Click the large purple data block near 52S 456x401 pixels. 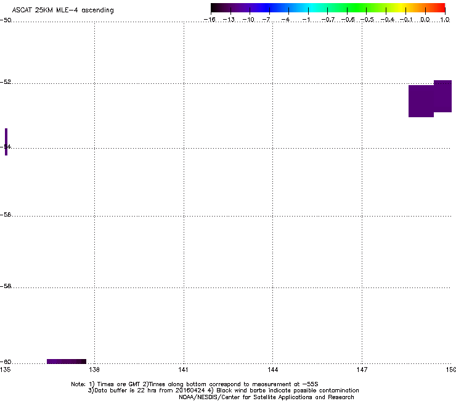[430, 99]
